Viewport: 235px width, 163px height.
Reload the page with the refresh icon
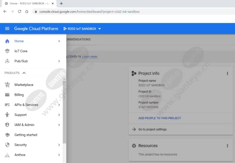coord(19,11)
